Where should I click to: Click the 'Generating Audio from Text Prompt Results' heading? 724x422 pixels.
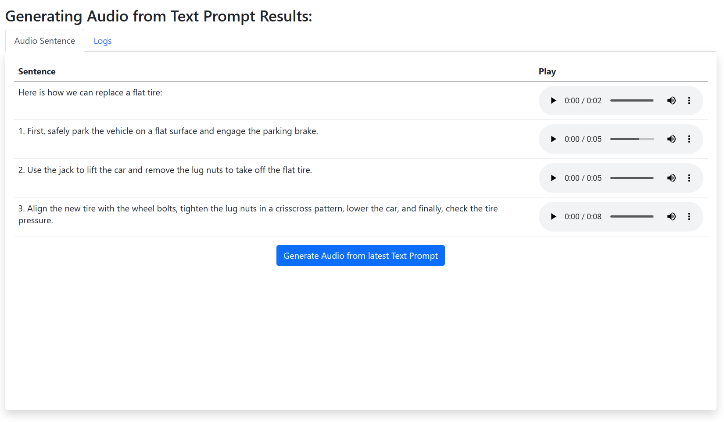tap(158, 16)
